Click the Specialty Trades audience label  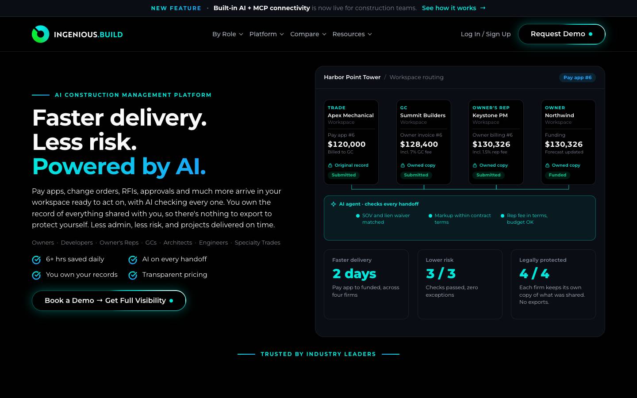[x=257, y=243]
